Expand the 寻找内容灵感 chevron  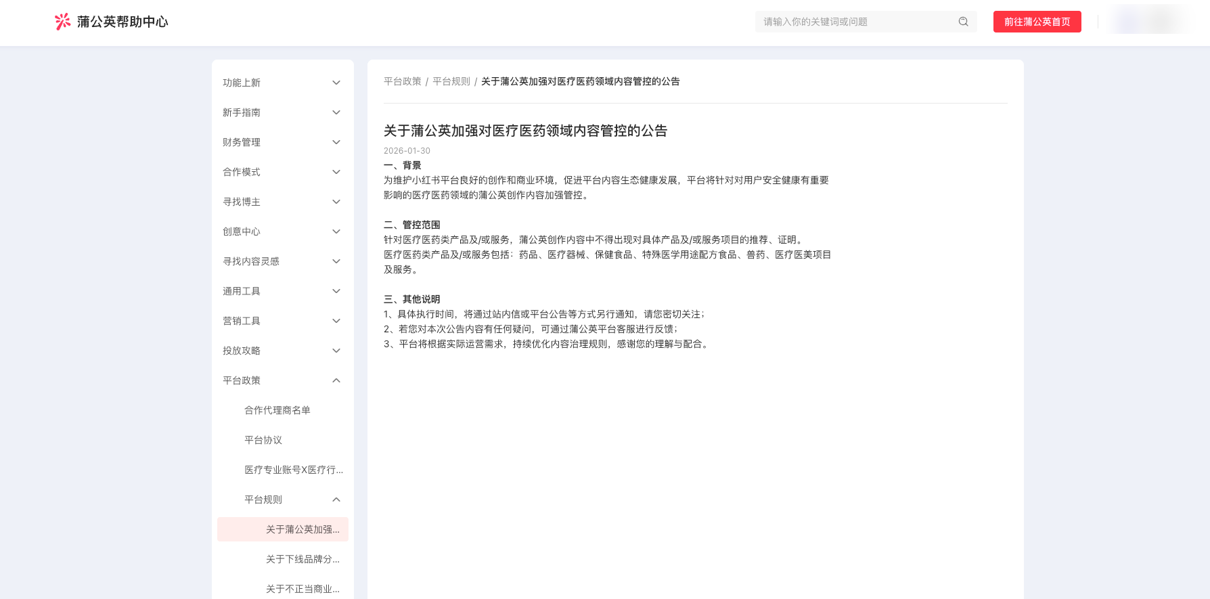[336, 261]
